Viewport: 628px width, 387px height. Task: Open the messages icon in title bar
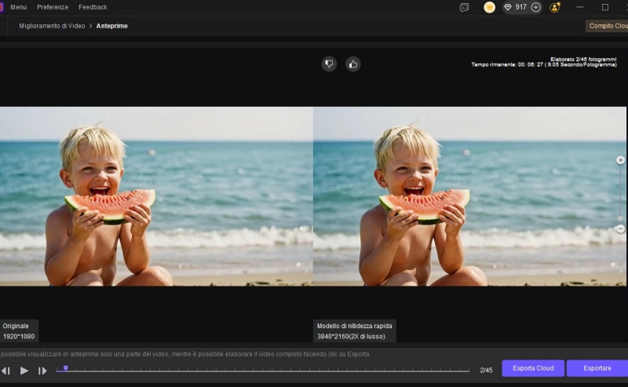coord(465,7)
